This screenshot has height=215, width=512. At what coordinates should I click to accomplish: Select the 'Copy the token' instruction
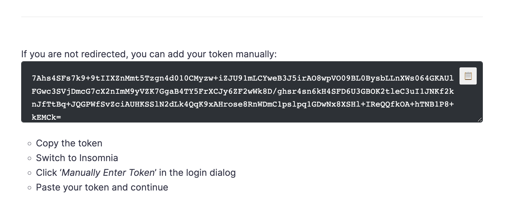click(69, 143)
